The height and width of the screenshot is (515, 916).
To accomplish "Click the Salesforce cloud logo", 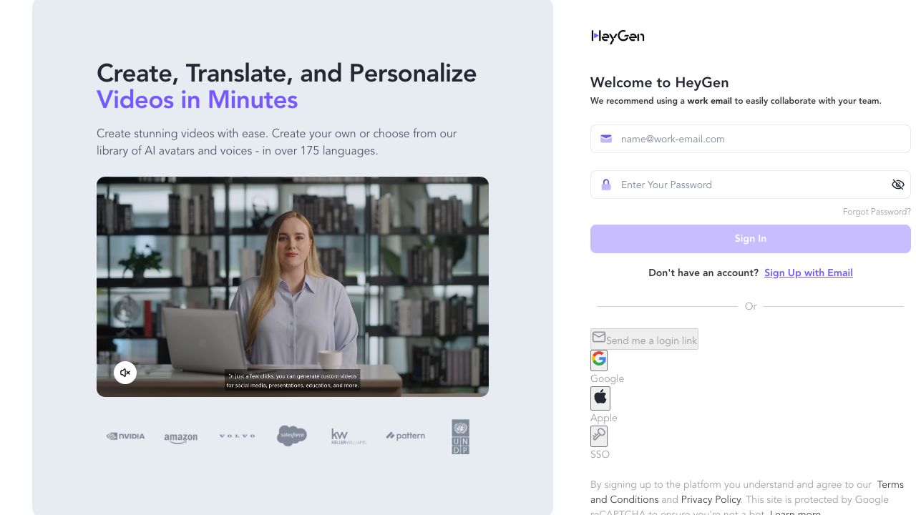I will pyautogui.click(x=292, y=436).
